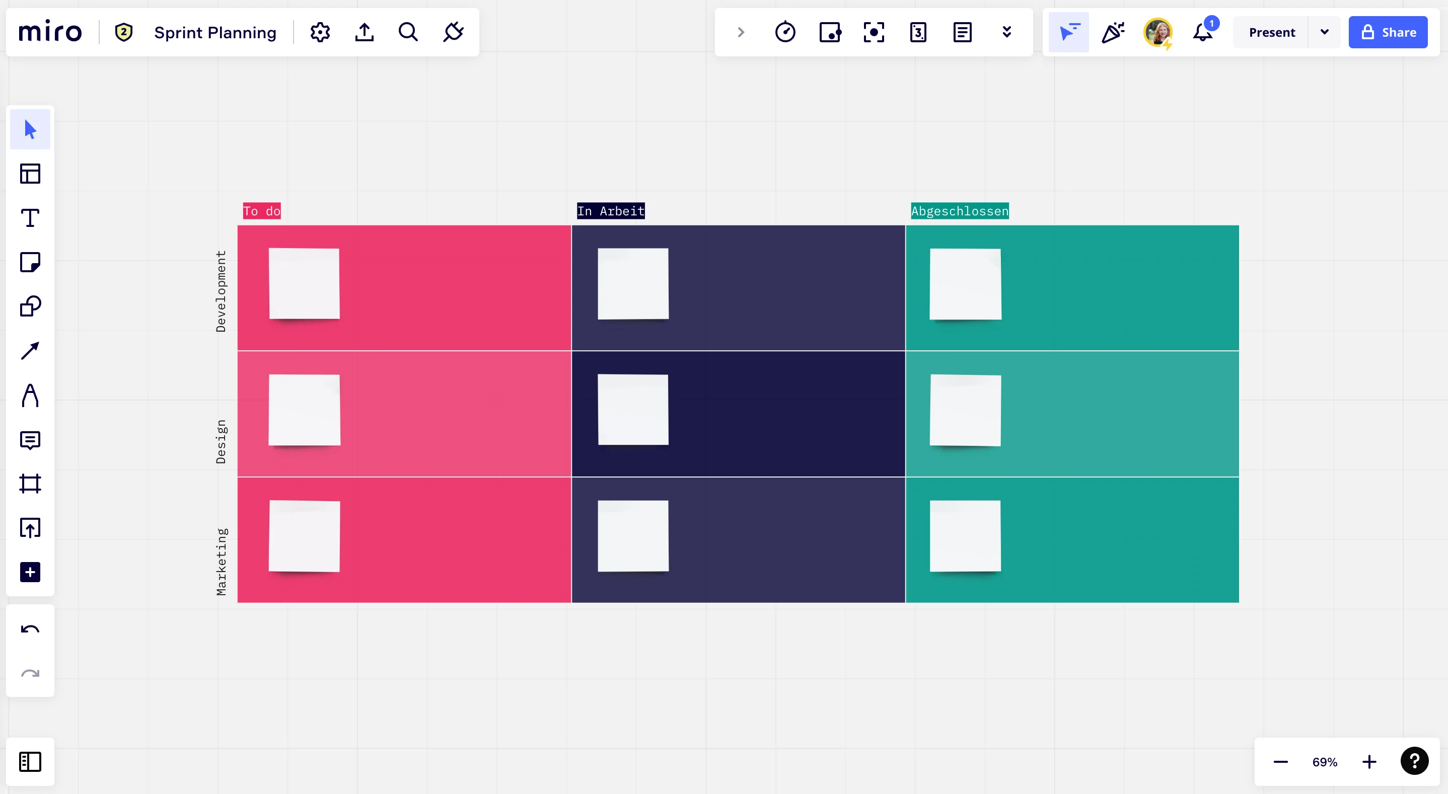Open the Templates tool
1448x794 pixels.
[x=30, y=174]
